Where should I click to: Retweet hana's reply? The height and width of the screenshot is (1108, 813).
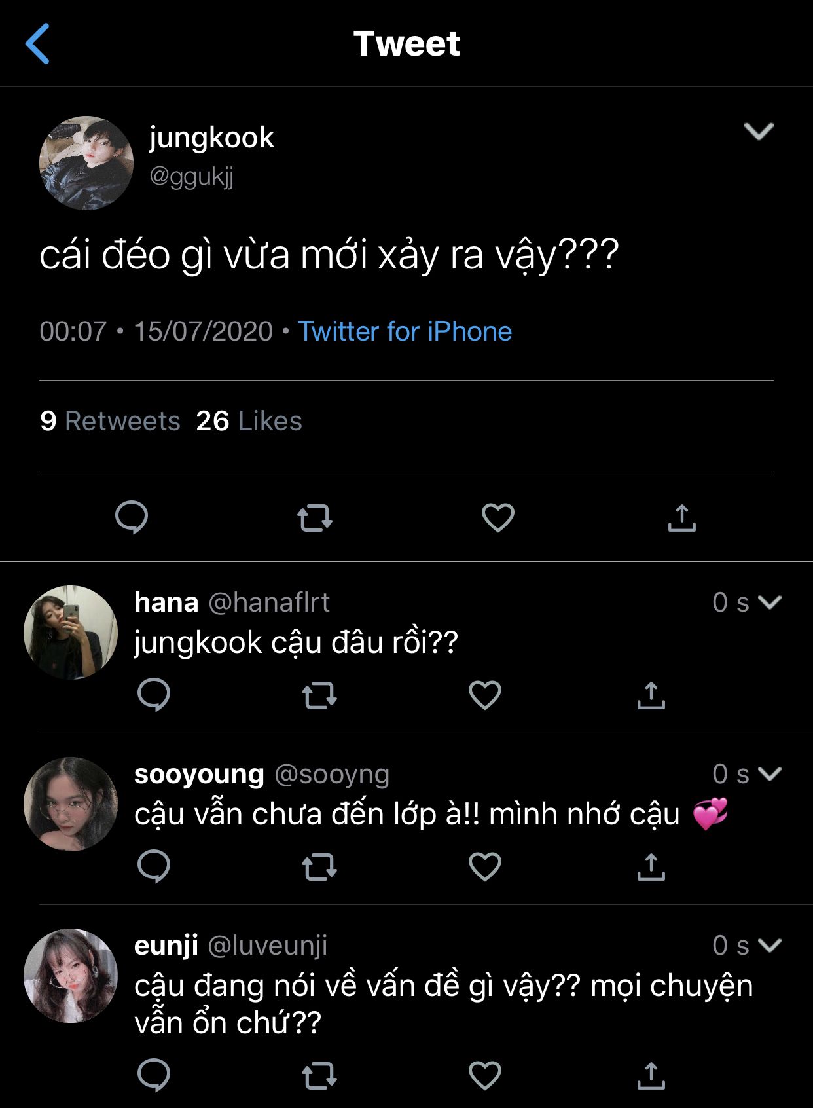(319, 695)
